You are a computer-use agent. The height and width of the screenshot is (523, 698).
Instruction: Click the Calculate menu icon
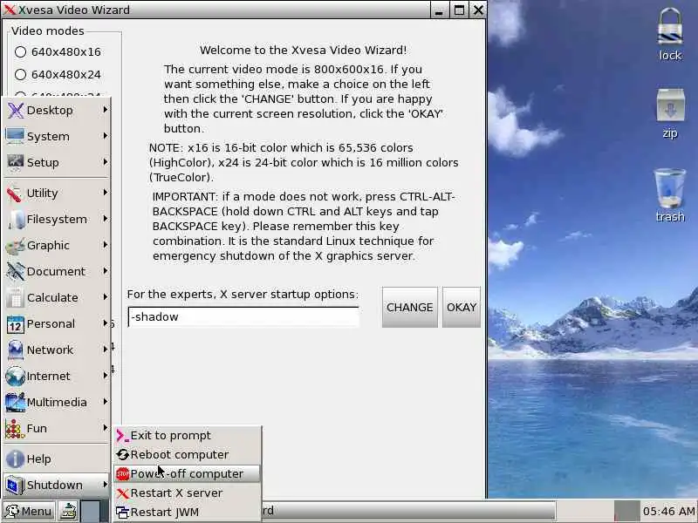click(15, 298)
